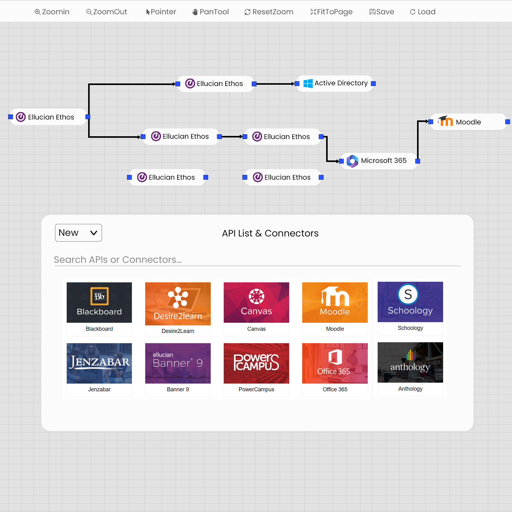Activate the PanTool hand tool
Image resolution: width=512 pixels, height=512 pixels.
click(210, 12)
